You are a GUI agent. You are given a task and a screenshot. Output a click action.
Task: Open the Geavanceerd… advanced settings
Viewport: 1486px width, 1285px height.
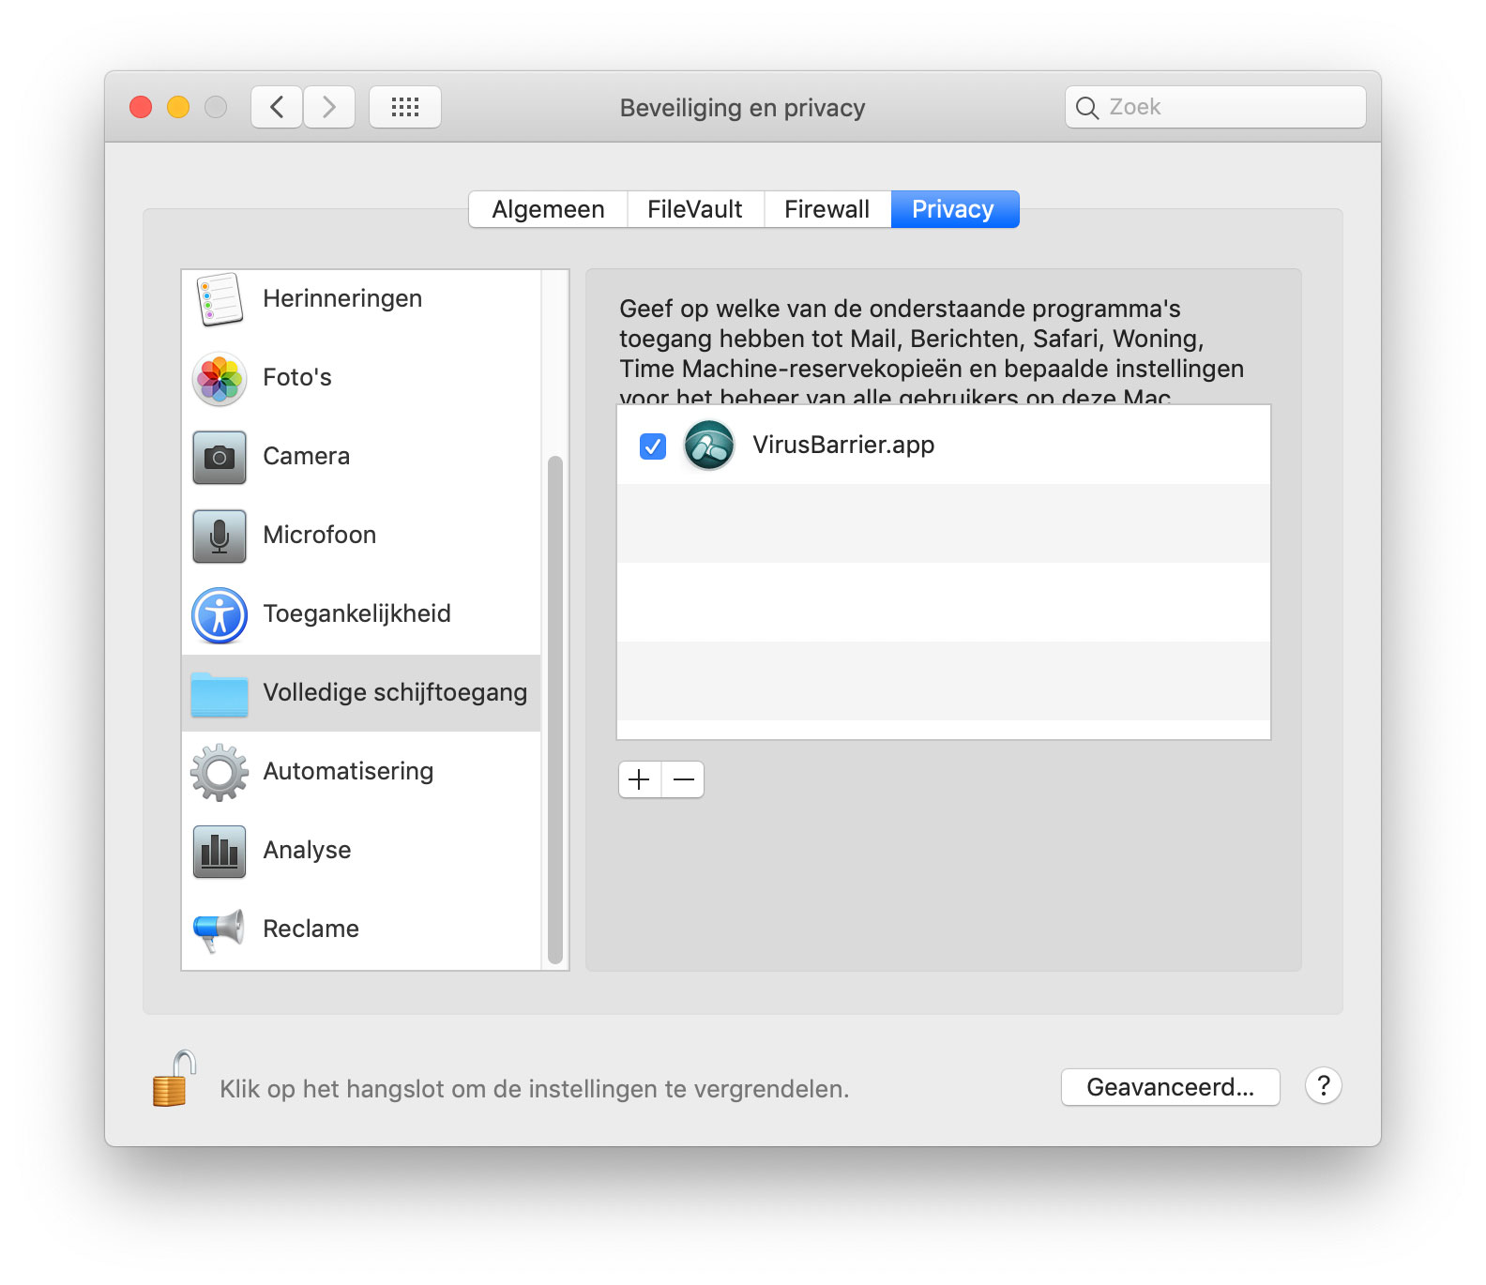[x=1171, y=1087]
